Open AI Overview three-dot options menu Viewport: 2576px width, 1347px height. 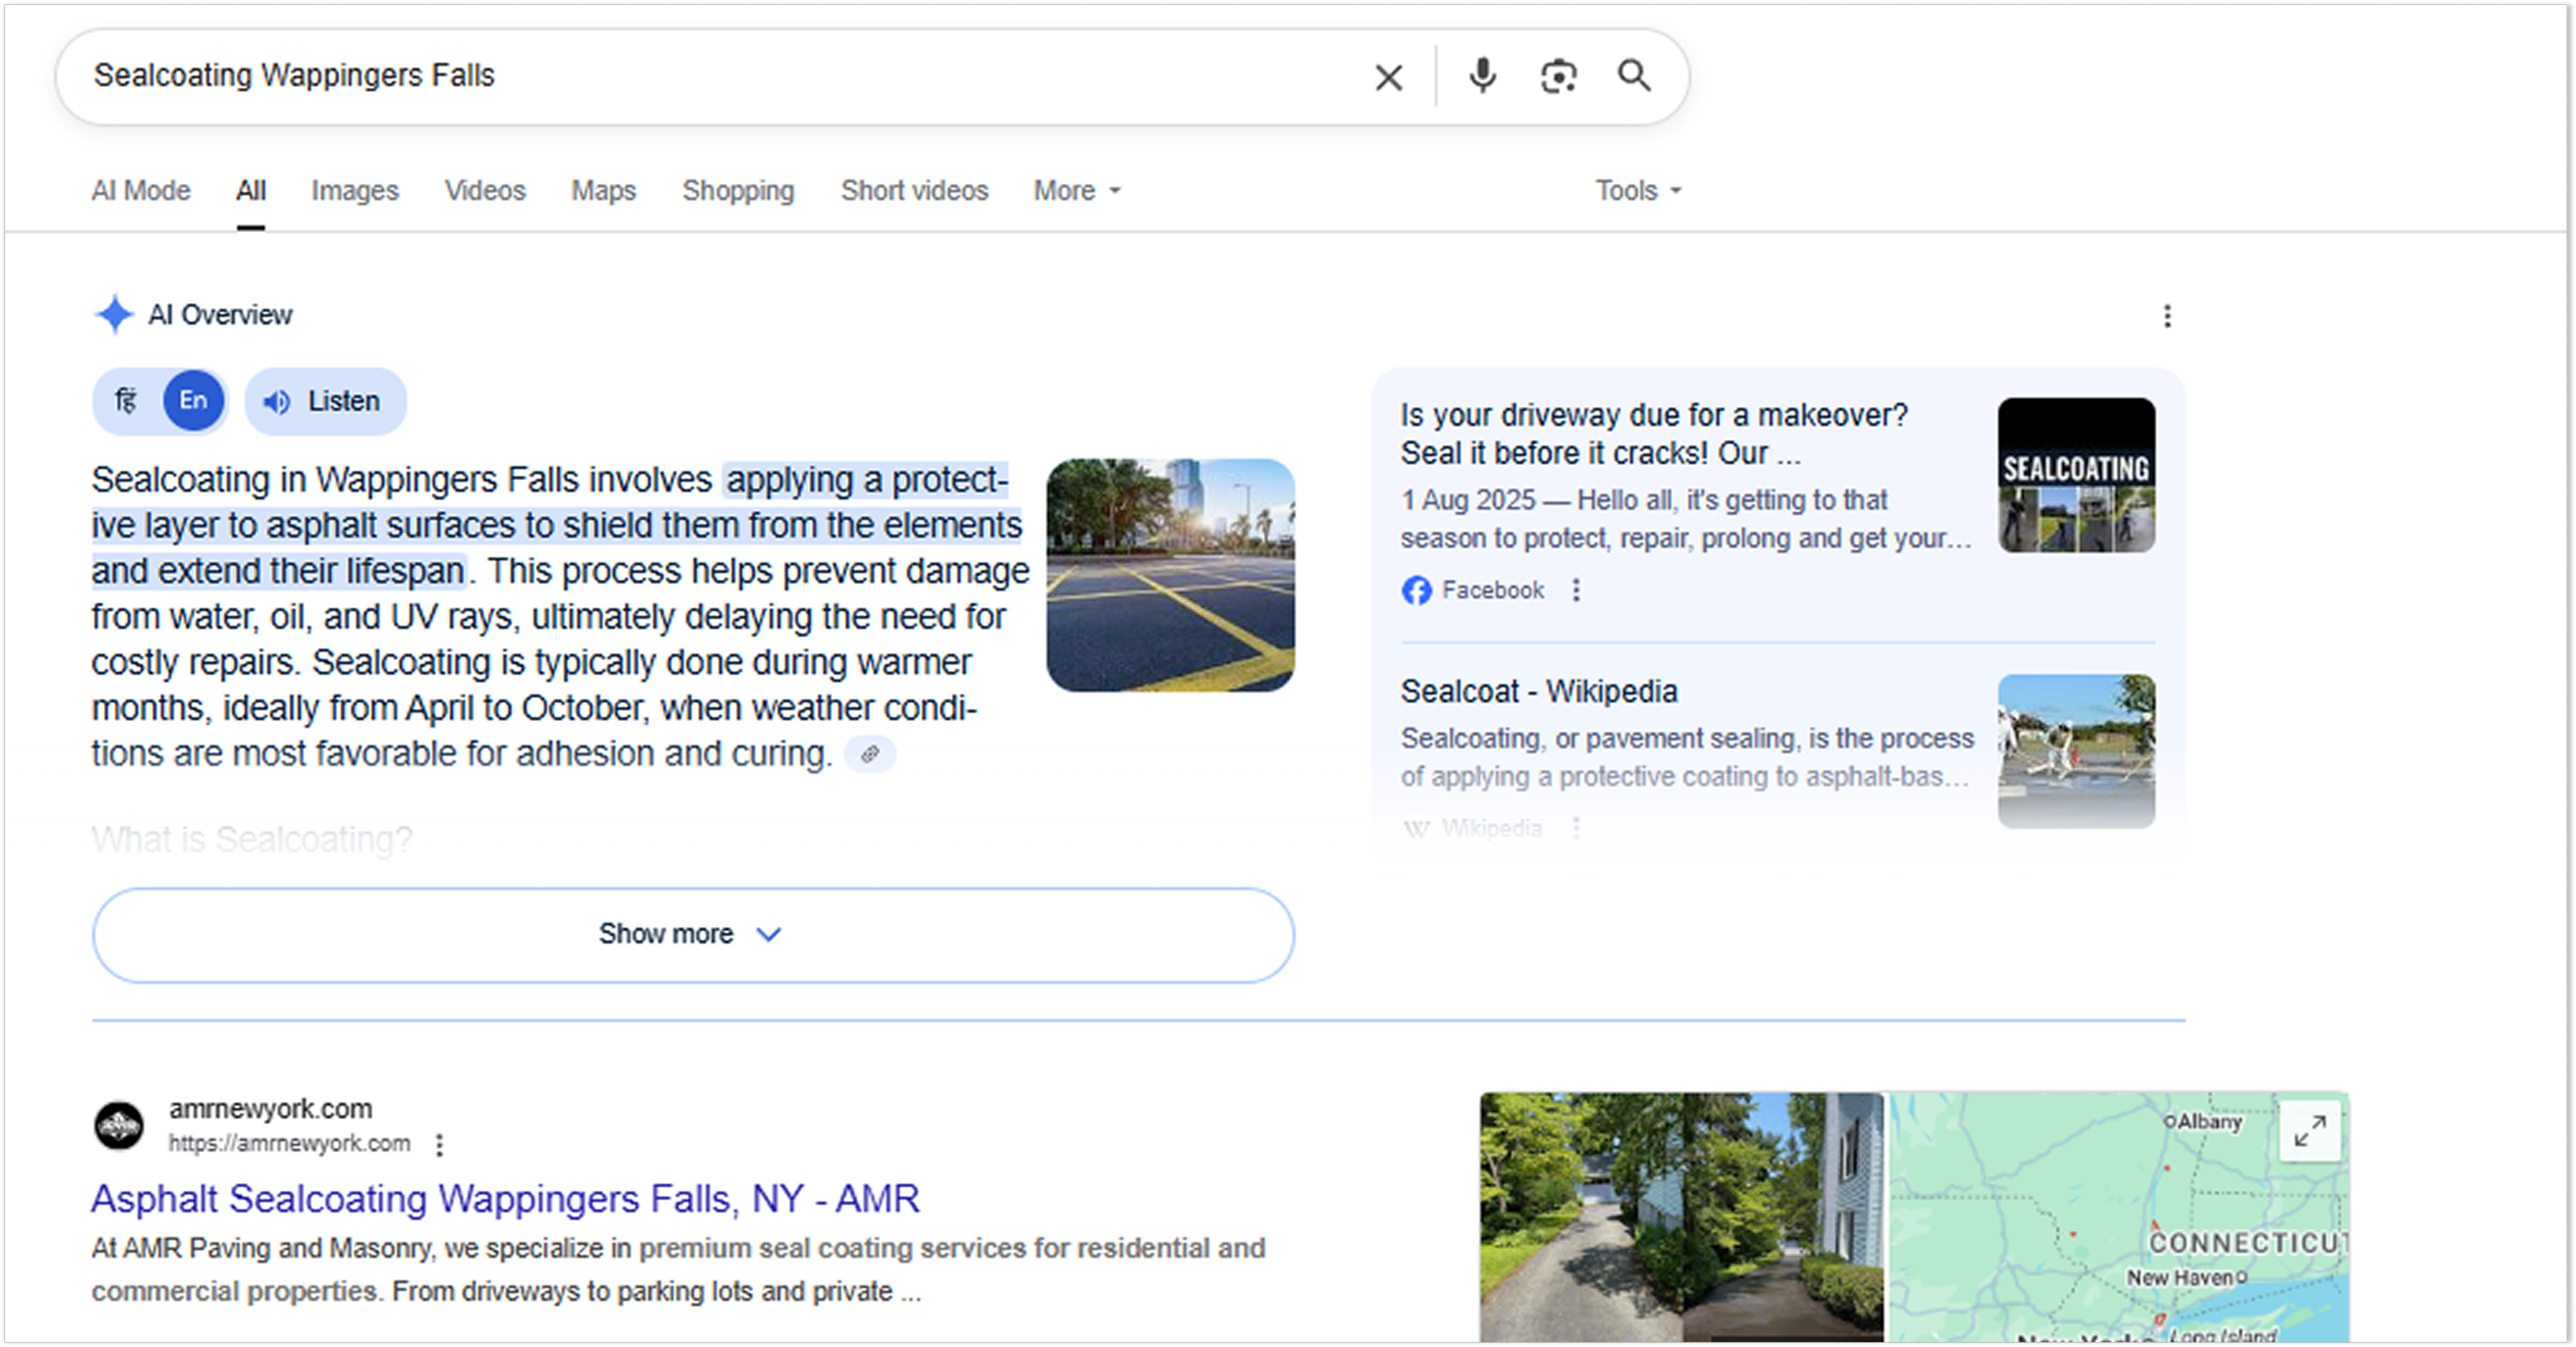2167,316
